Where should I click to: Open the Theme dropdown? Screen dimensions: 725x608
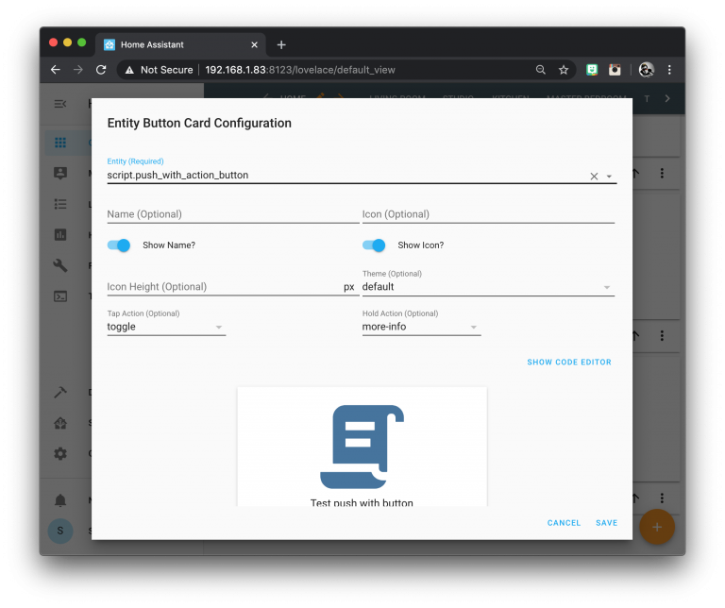pyautogui.click(x=606, y=287)
